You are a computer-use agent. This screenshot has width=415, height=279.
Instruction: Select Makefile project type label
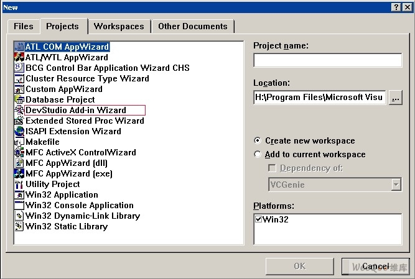[x=42, y=142]
